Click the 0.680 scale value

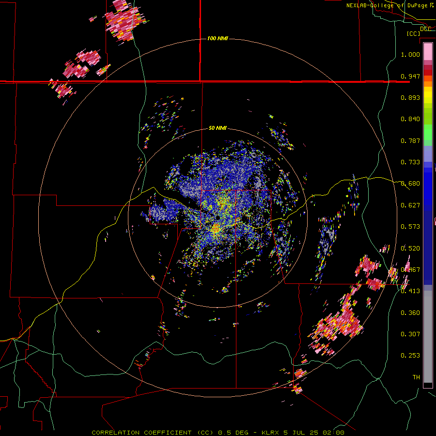click(410, 184)
